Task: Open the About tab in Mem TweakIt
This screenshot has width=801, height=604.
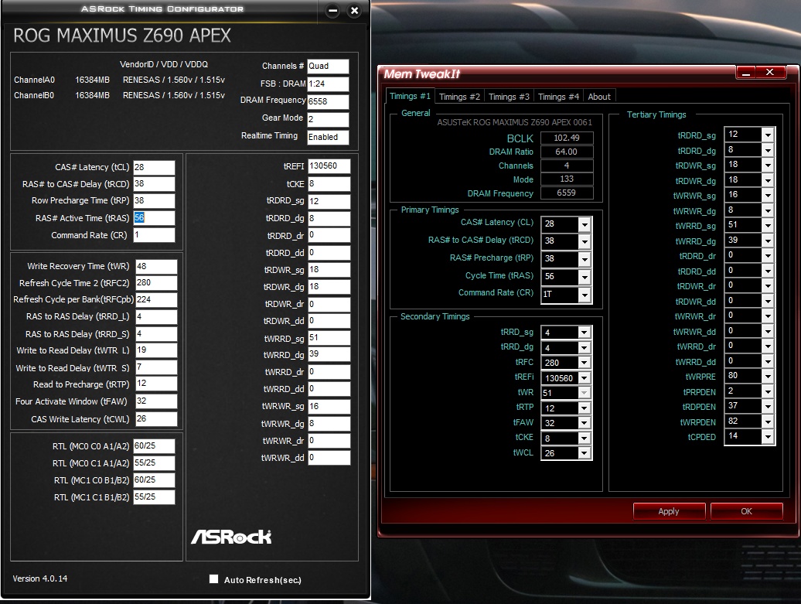Action: pyautogui.click(x=598, y=97)
